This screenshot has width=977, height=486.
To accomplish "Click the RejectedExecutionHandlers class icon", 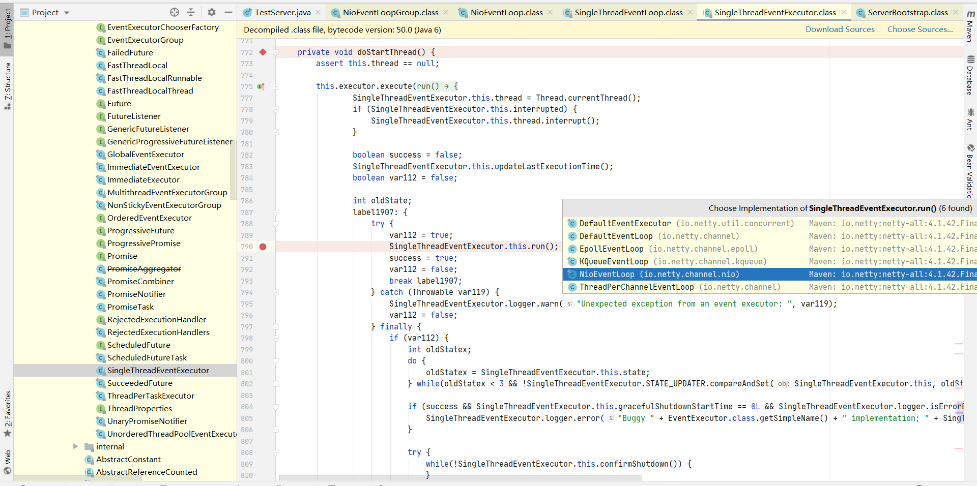I will point(101,332).
